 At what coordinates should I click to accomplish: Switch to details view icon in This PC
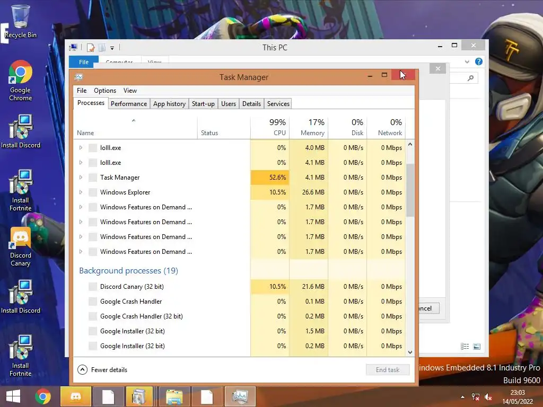coord(465,347)
